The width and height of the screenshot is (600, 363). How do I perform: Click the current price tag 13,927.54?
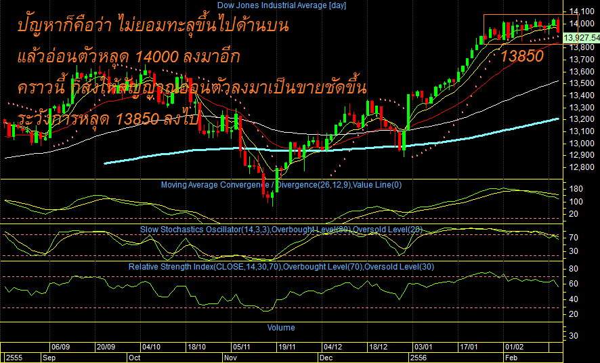(x=582, y=37)
